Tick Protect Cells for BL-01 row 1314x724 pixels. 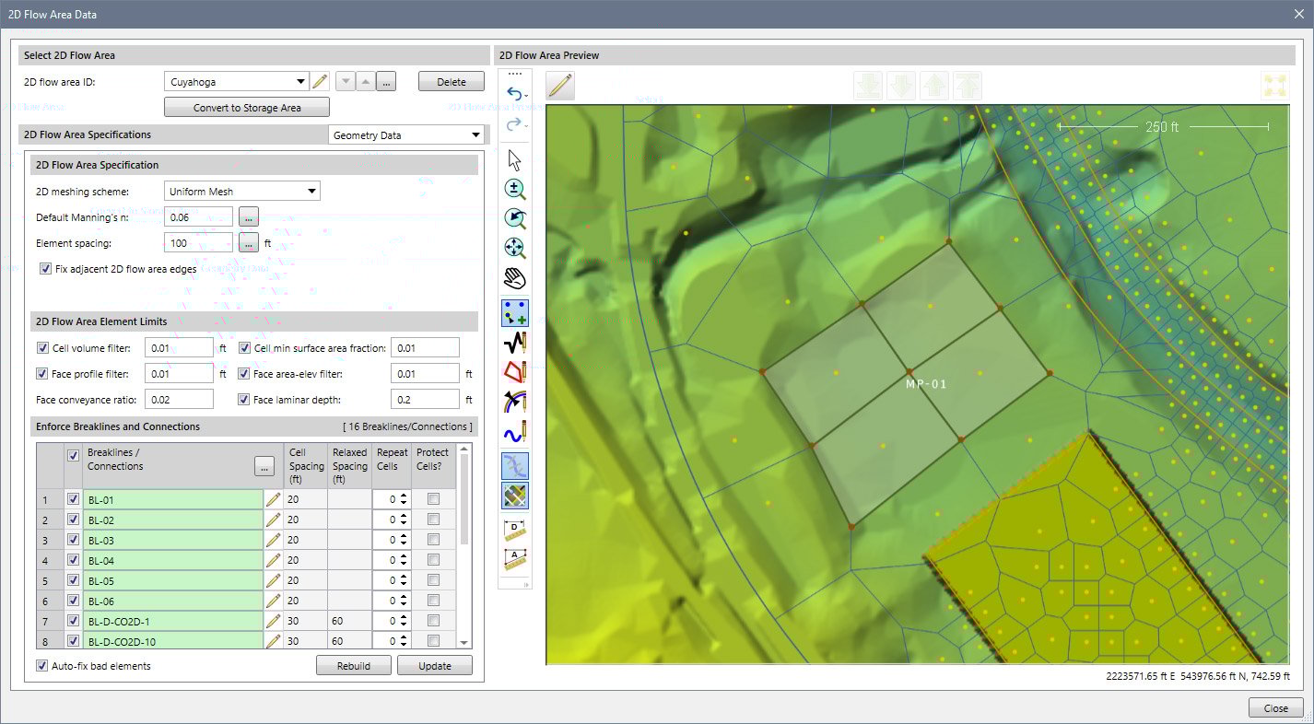(x=433, y=499)
